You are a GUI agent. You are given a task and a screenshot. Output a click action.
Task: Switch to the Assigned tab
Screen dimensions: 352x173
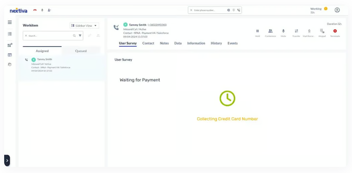tap(42, 51)
